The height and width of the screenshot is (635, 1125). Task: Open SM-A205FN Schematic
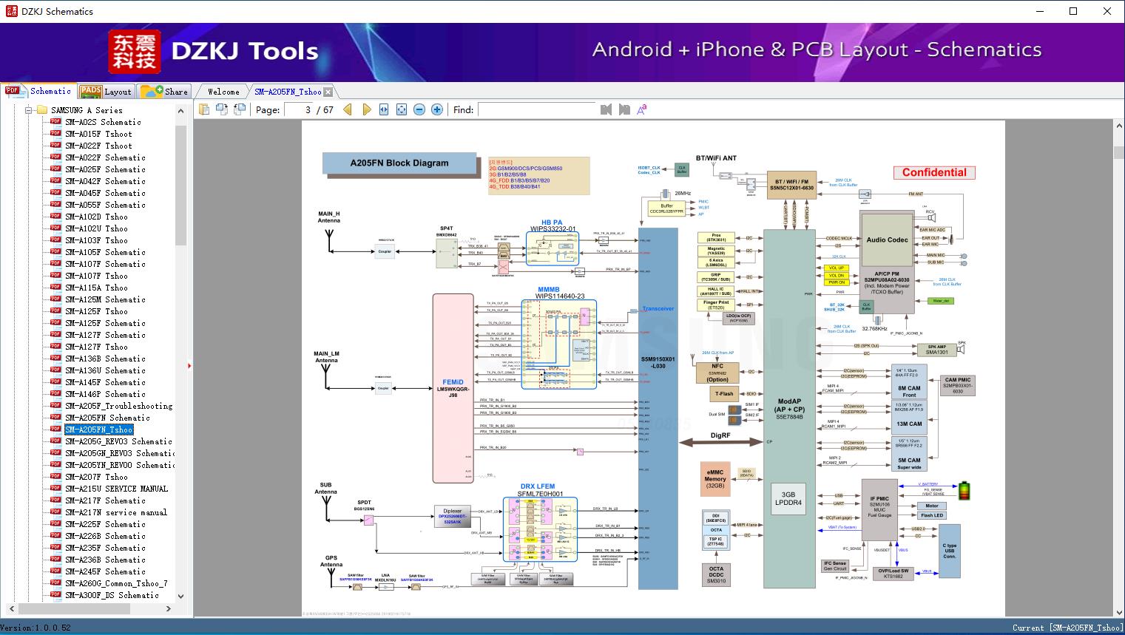107,418
